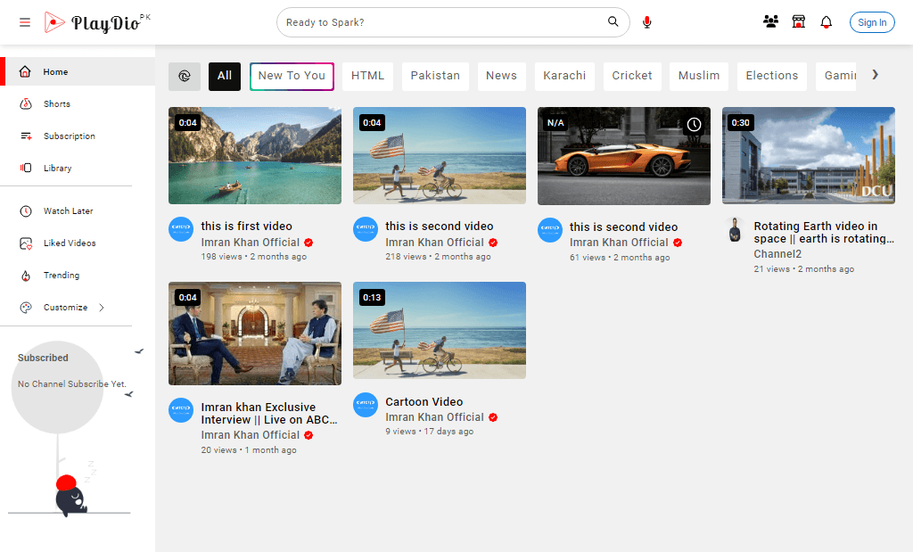Select the HTML category chip
This screenshot has height=552, width=913.
(367, 77)
